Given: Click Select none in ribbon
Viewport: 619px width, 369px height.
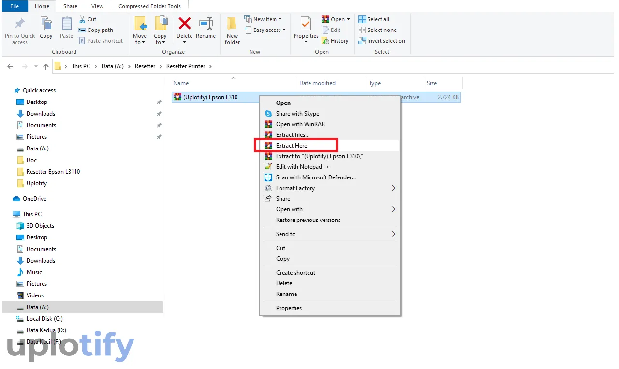Looking at the screenshot, I should [377, 30].
